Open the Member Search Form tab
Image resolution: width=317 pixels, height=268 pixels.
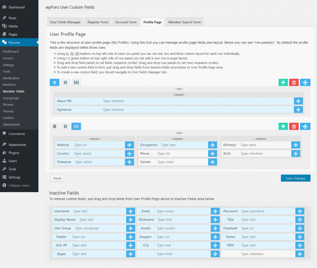184,22
